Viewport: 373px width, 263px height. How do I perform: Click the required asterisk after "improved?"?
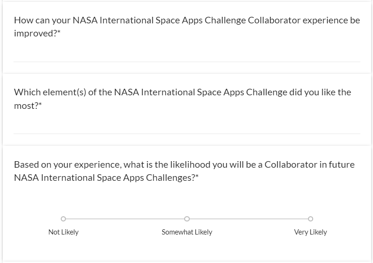[59, 34]
